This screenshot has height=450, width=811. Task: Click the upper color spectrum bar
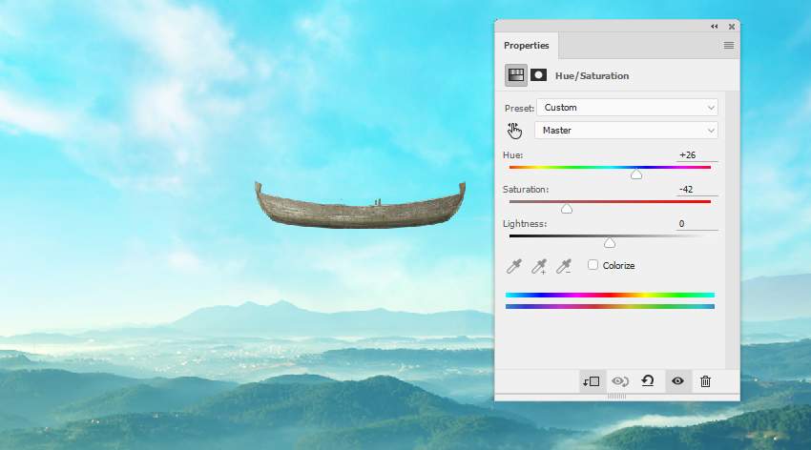click(610, 295)
